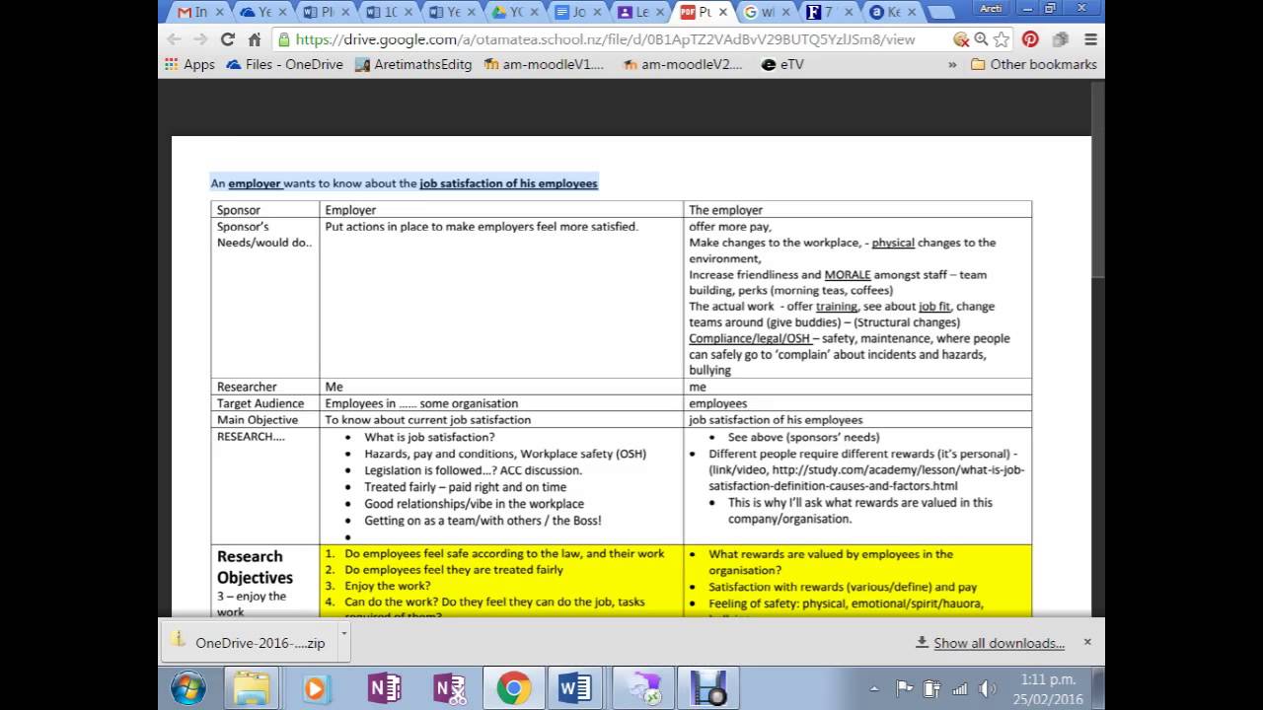Click the address bar URL field
This screenshot has height=710, width=1263.
(x=605, y=39)
